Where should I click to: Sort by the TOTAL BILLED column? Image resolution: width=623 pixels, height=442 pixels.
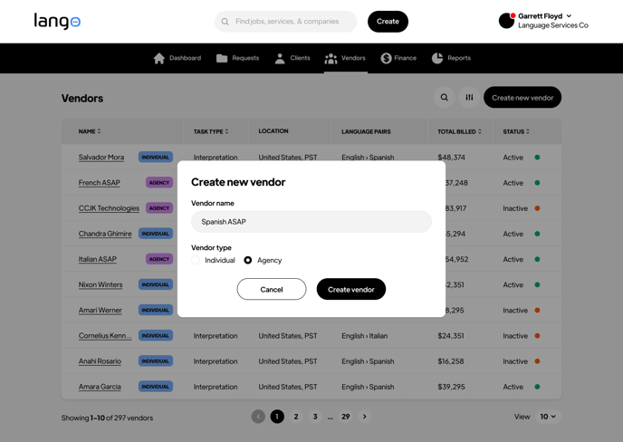[x=459, y=131]
